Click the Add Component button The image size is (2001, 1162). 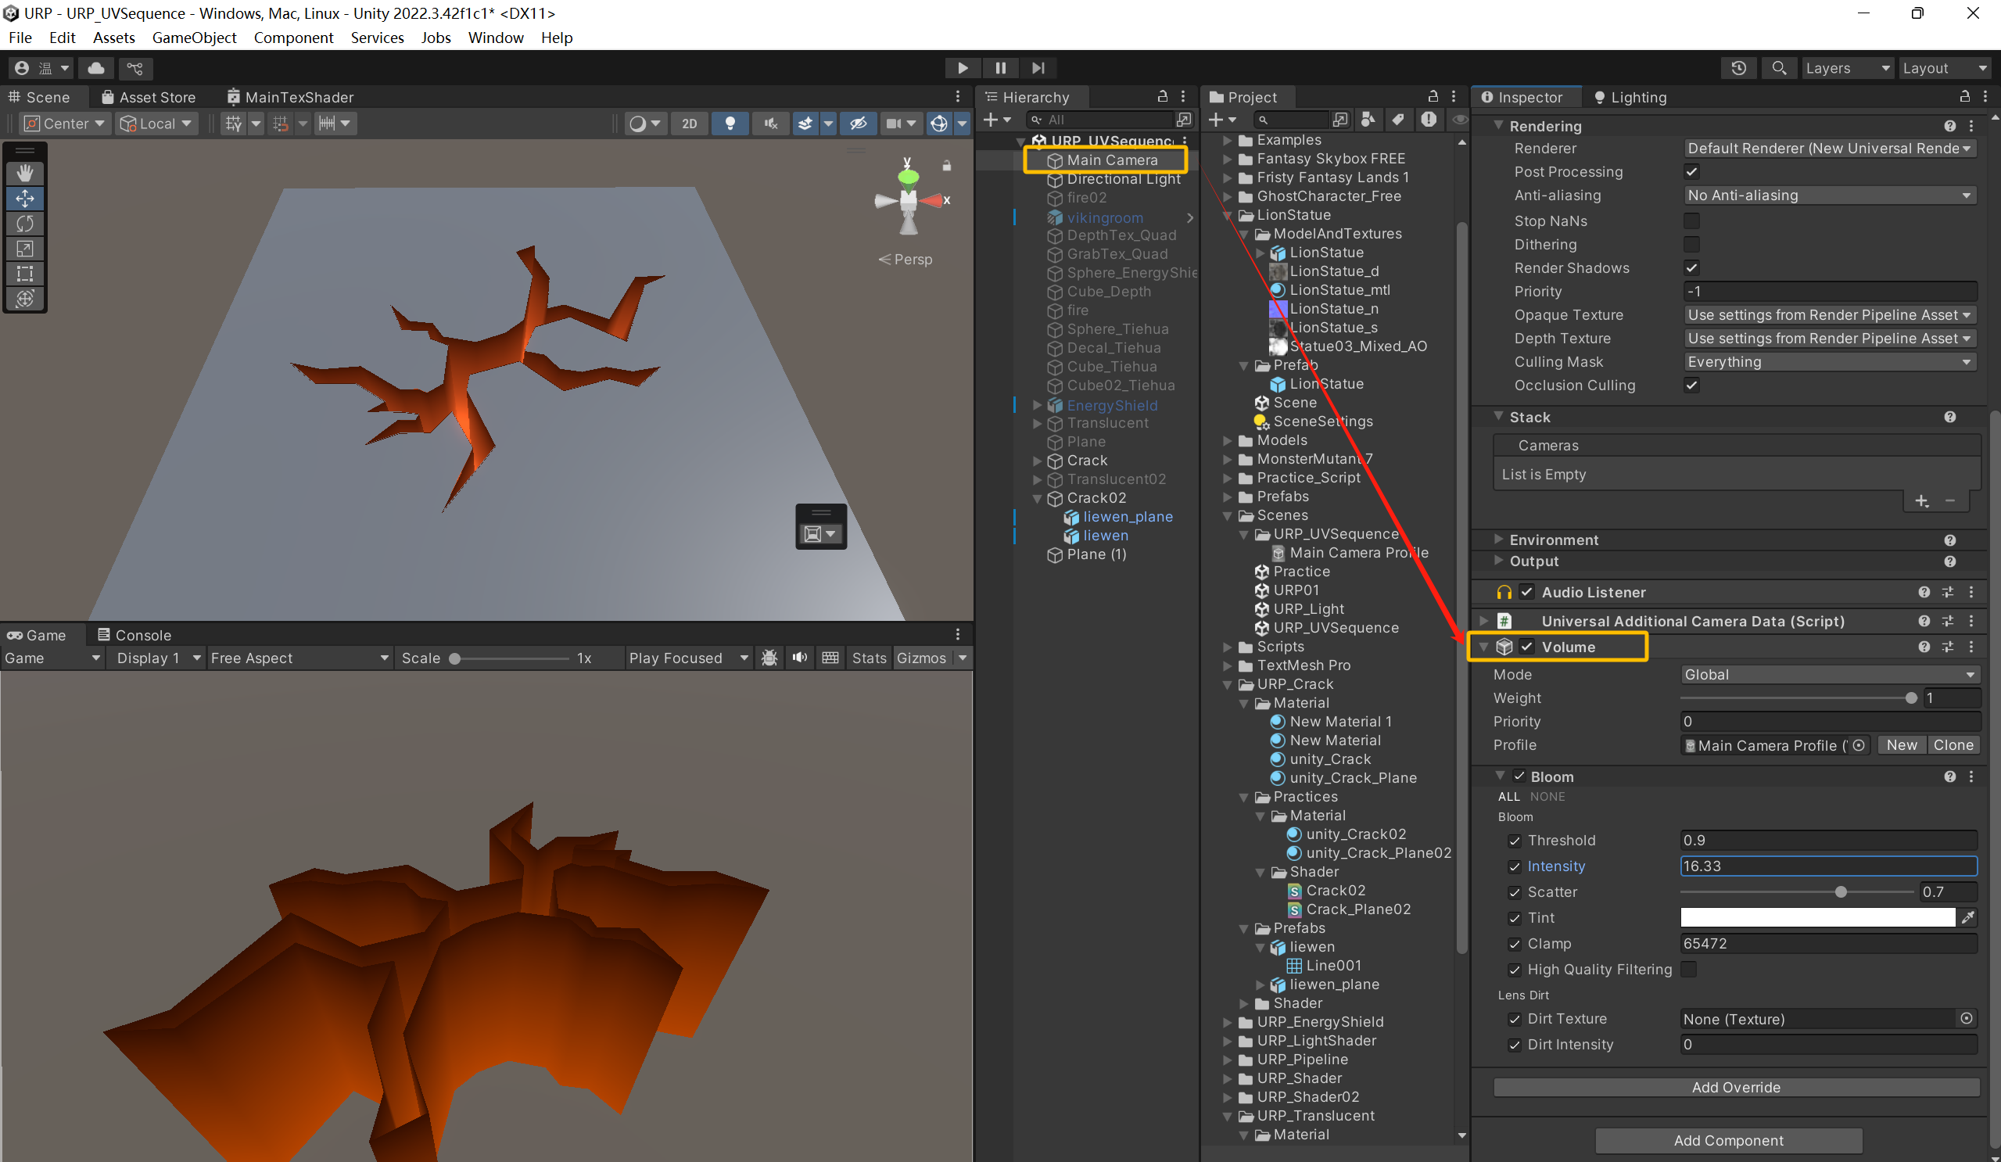coord(1728,1140)
